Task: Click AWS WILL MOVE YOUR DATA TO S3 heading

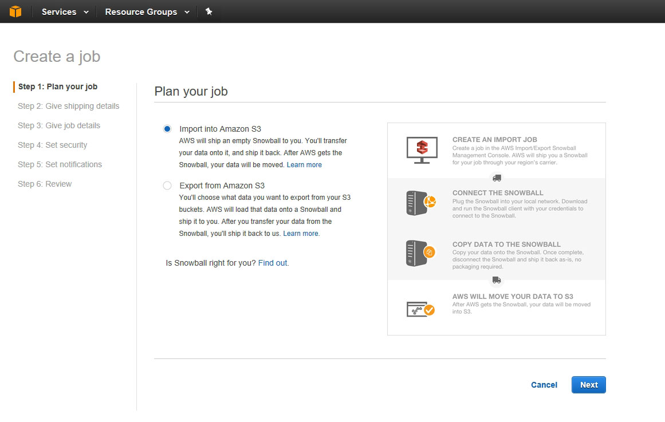Action: (512, 297)
